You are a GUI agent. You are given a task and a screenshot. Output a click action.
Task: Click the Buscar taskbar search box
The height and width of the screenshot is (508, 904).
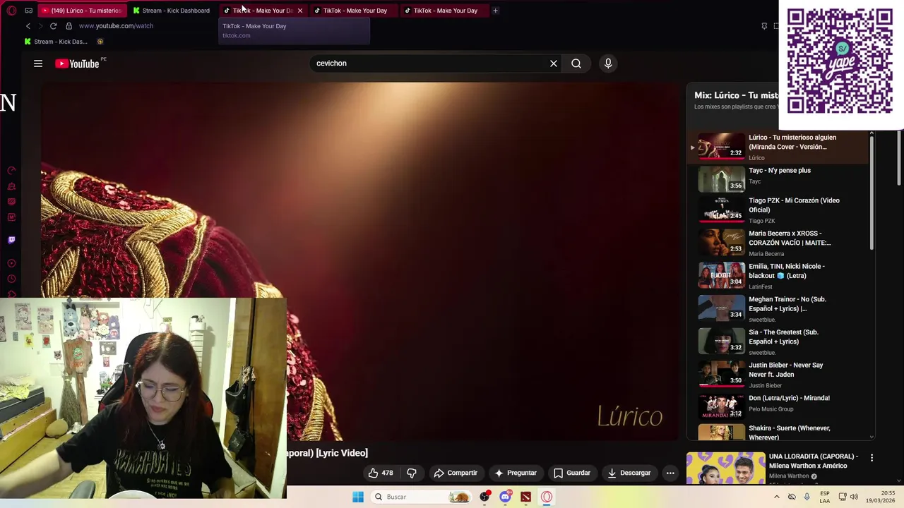[x=420, y=497]
